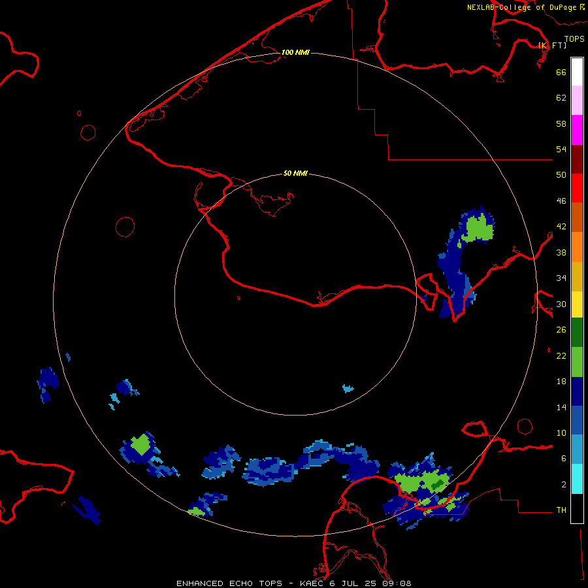Image resolution: width=588 pixels, height=588 pixels.
Task: Click the legend value 26
Action: coord(561,330)
